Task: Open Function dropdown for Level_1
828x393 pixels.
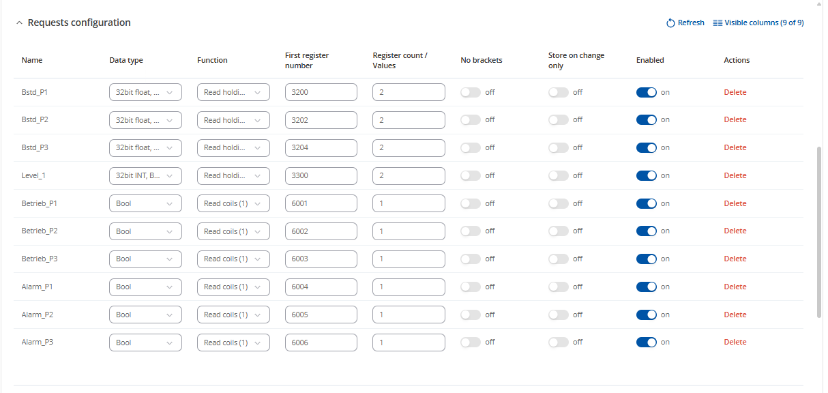Action: [x=233, y=175]
